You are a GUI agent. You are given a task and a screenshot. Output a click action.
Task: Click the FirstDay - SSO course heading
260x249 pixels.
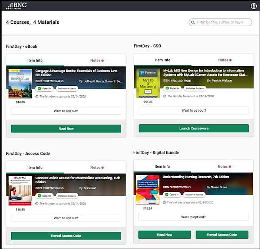click(147, 46)
